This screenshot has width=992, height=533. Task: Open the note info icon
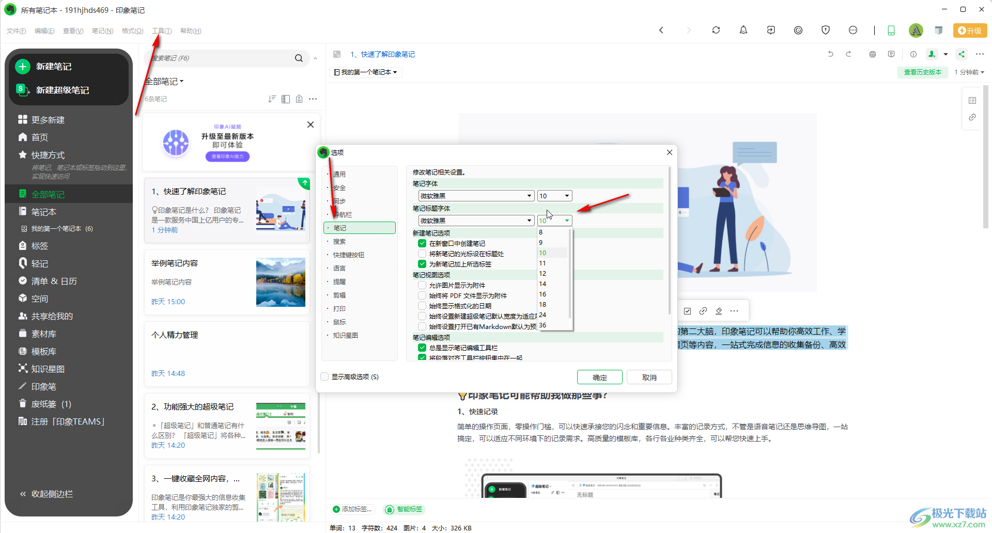tap(913, 54)
